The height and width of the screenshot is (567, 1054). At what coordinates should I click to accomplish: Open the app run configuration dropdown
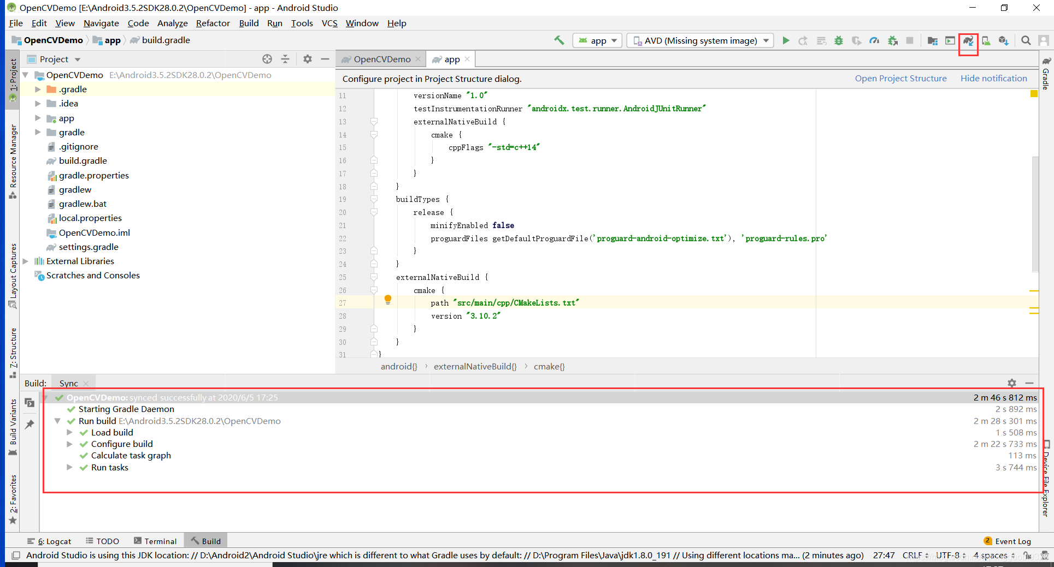tap(598, 40)
